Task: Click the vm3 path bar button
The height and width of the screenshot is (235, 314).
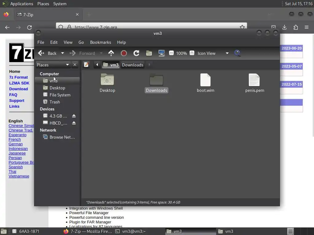Action: [111, 65]
